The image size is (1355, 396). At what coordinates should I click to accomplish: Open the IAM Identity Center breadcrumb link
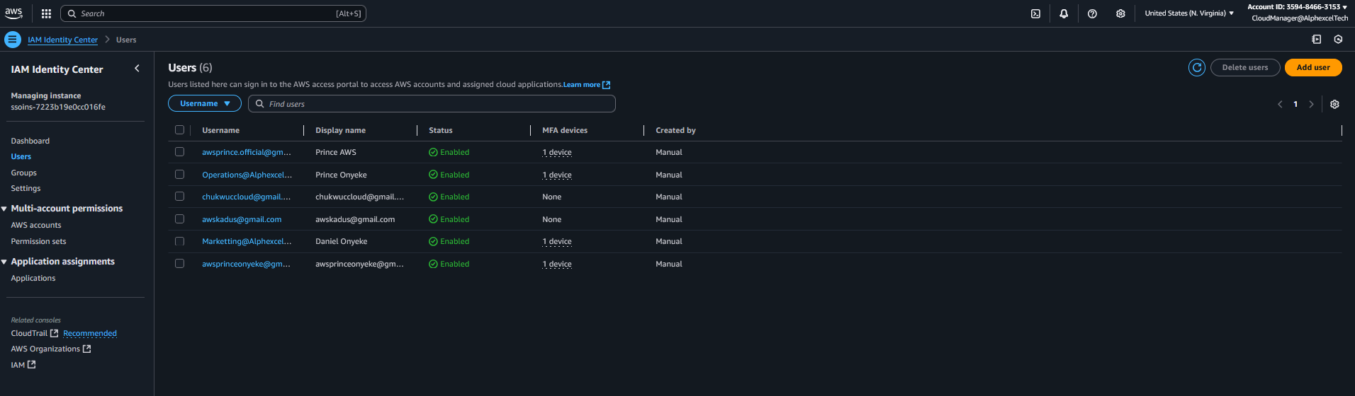coord(62,40)
